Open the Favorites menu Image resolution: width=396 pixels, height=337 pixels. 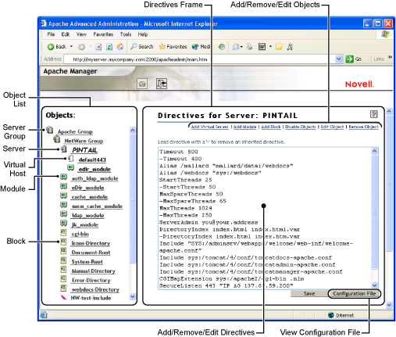(x=103, y=34)
